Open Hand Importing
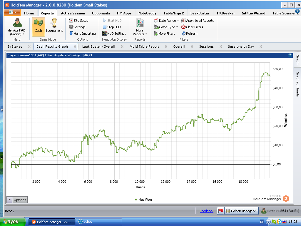The width and height of the screenshot is (301, 226). [82, 34]
